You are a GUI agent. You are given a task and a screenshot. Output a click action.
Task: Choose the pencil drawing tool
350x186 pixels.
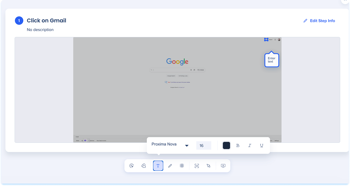[170, 166]
